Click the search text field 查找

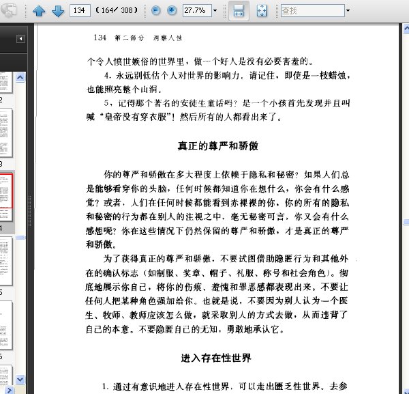tap(312, 10)
